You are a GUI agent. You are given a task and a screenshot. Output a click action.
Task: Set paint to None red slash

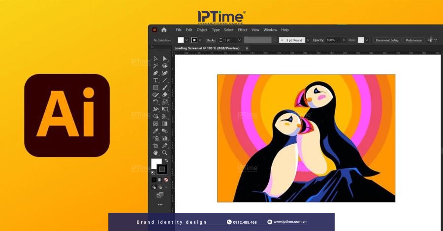(x=166, y=180)
